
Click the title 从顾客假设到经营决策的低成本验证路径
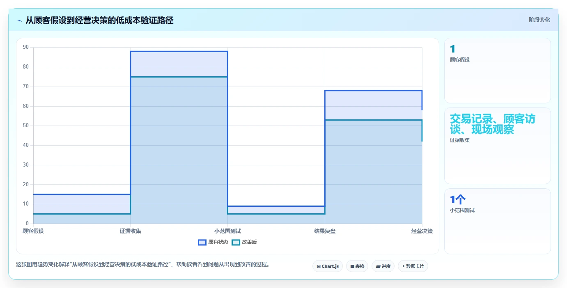pos(99,20)
